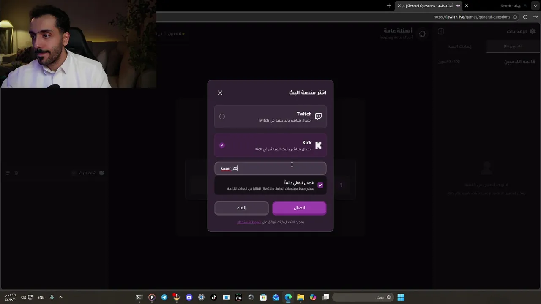The image size is (541, 304).
Task: Click the dialog title اختر منصة البث
Action: (308, 92)
